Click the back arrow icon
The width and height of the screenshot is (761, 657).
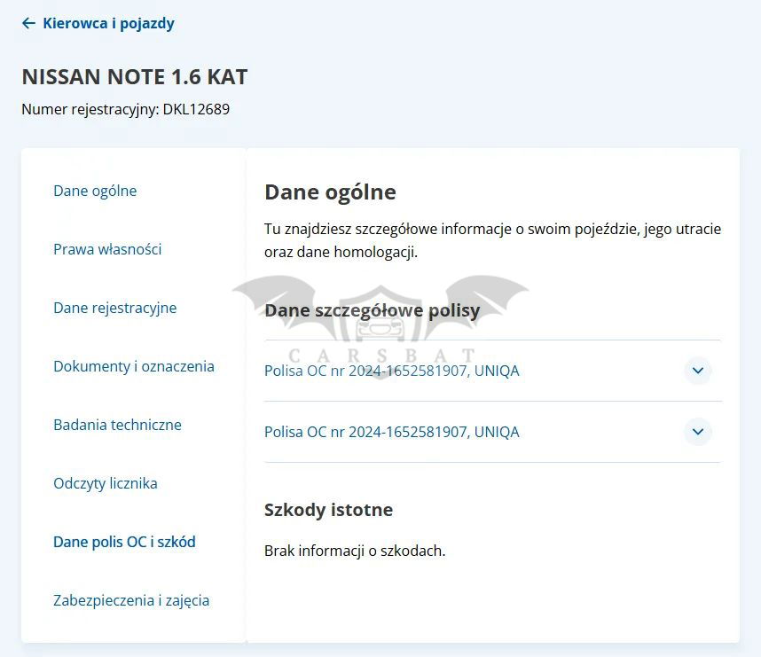click(x=28, y=24)
